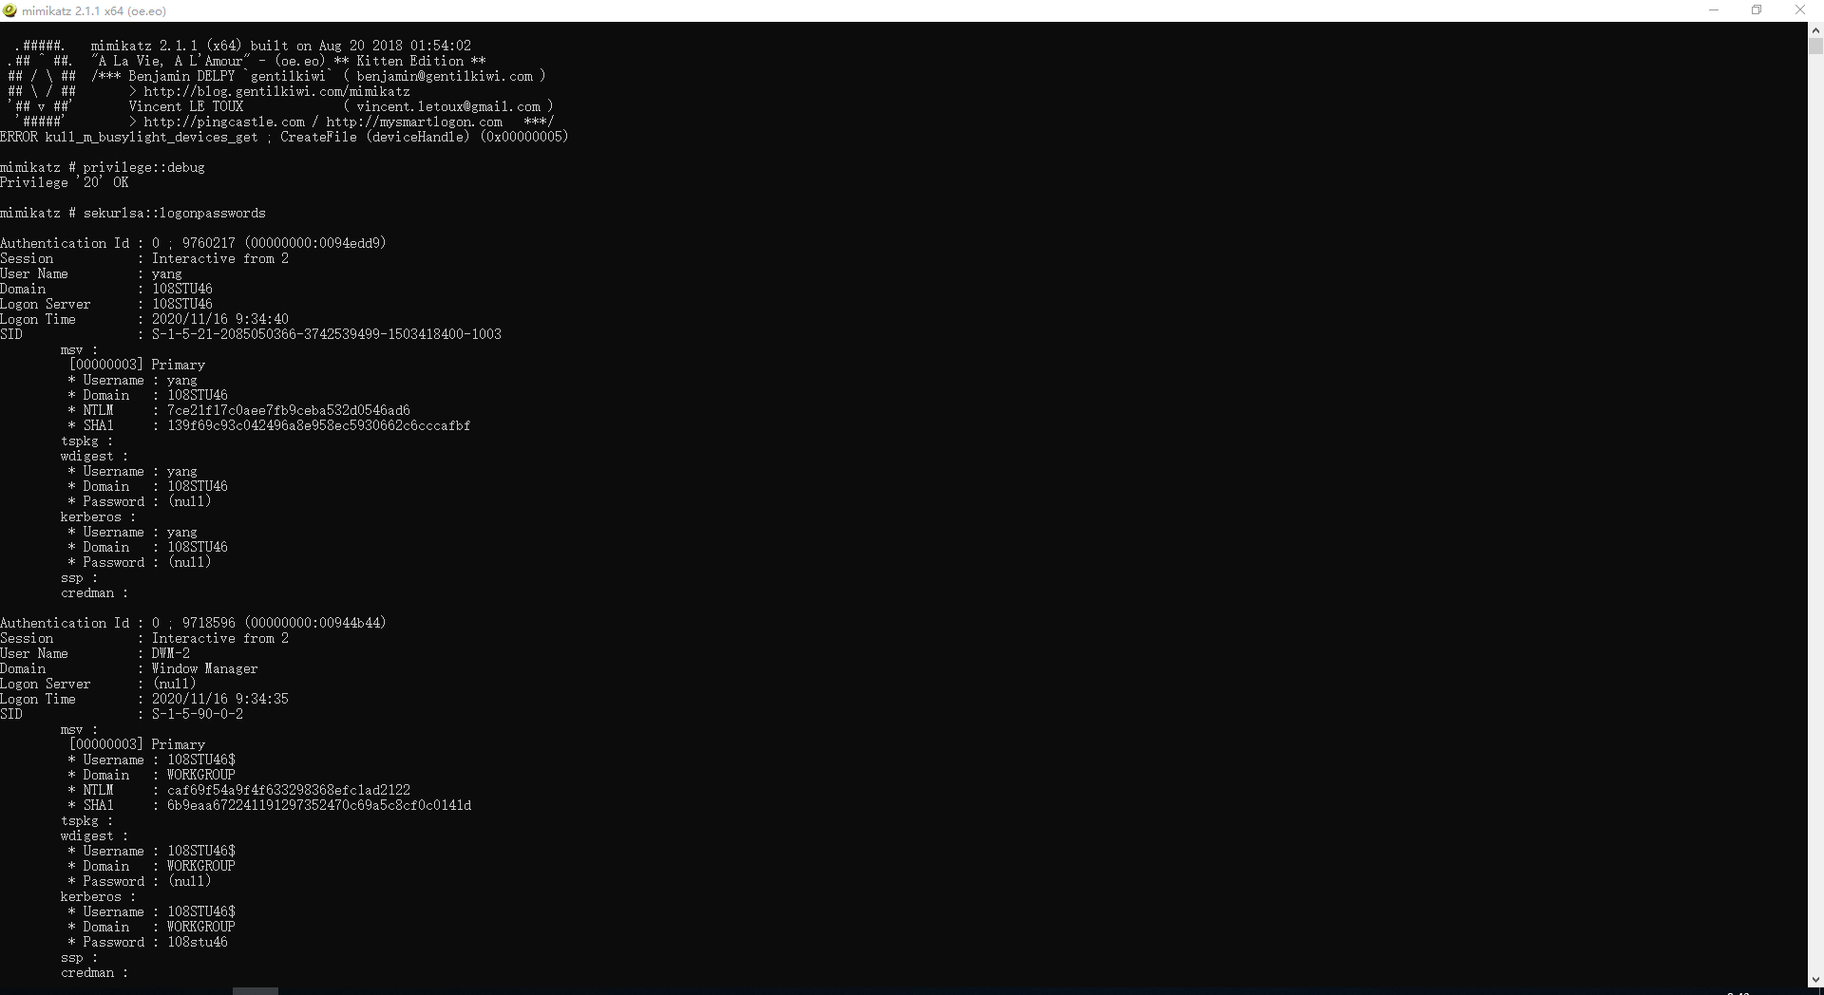
Task: Close the mimikatz console window
Action: pos(1799,10)
